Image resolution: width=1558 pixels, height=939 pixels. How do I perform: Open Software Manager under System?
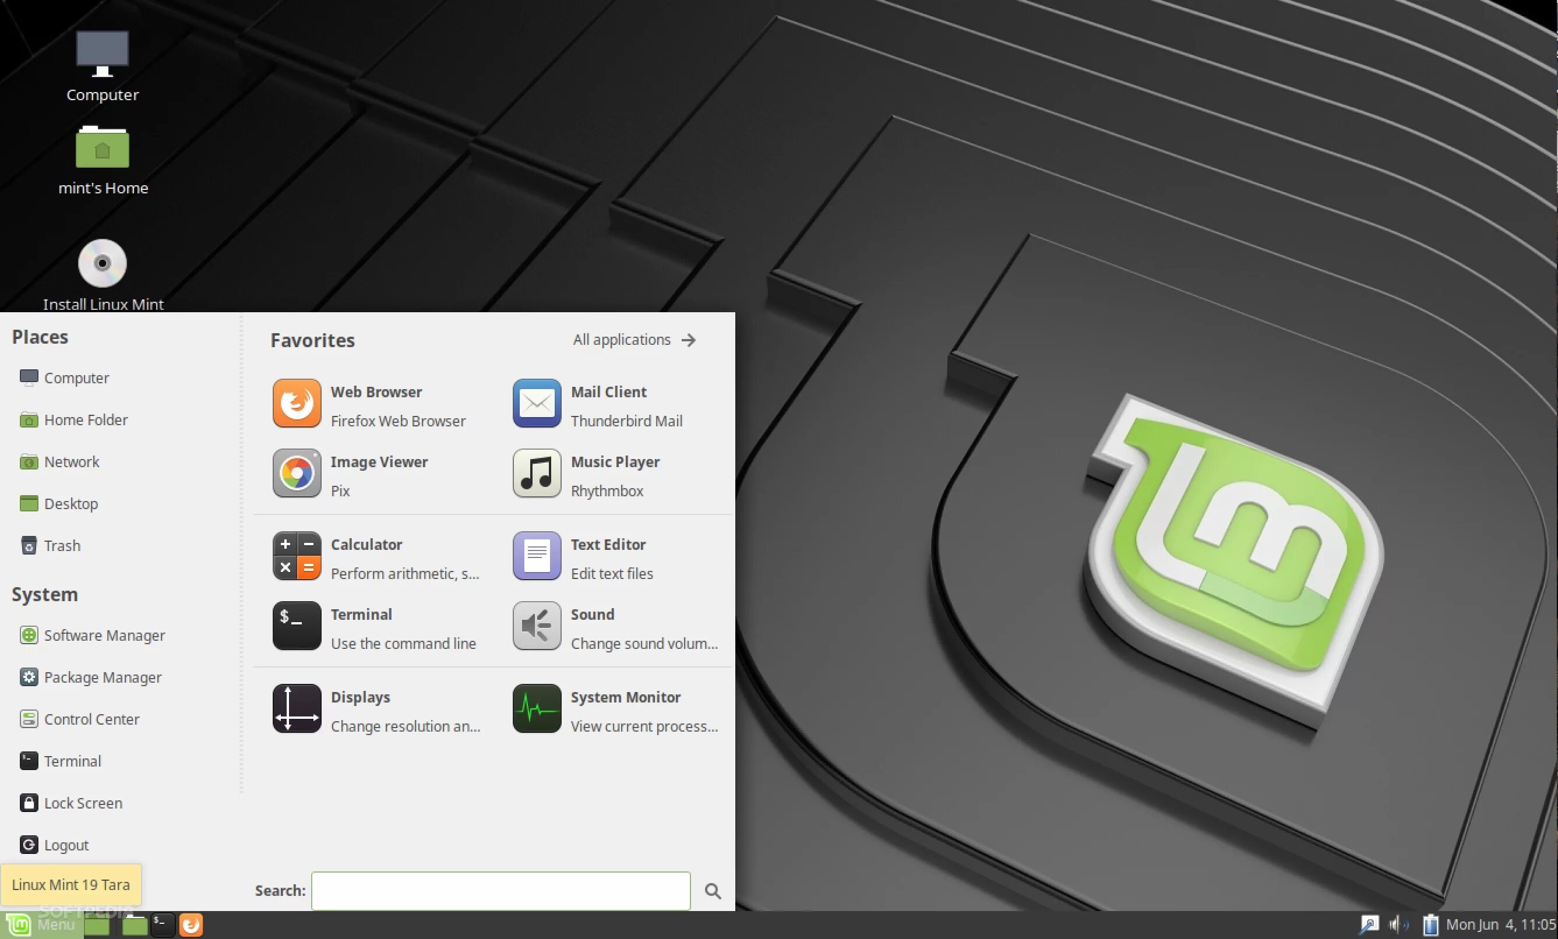(x=104, y=636)
